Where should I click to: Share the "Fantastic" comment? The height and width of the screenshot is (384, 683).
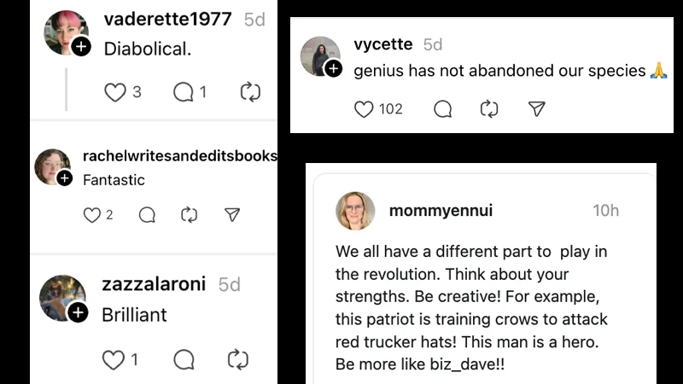tap(232, 215)
